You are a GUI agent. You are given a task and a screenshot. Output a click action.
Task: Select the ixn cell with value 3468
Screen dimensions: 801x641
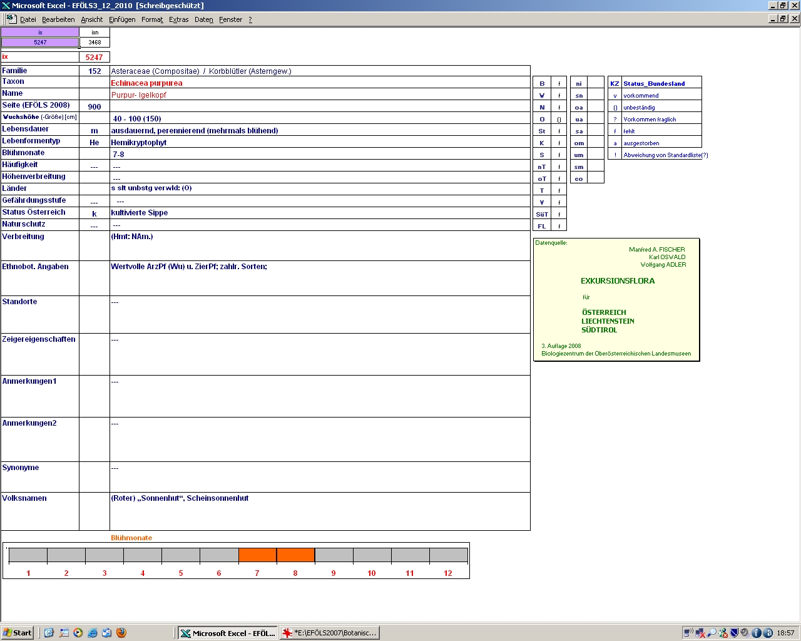[x=94, y=43]
